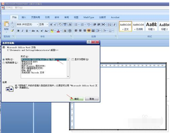177x133 pixels.
Task: Align text left
Action: tap(76, 30)
